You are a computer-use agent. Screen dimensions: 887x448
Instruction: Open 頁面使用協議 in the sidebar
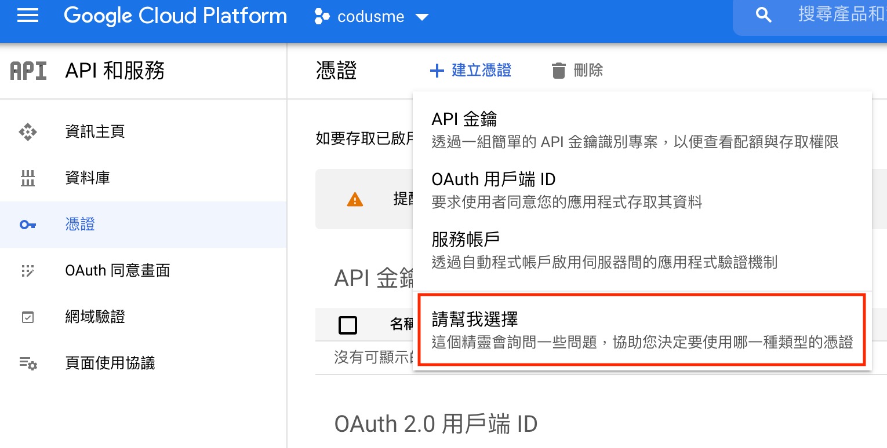(x=143, y=363)
